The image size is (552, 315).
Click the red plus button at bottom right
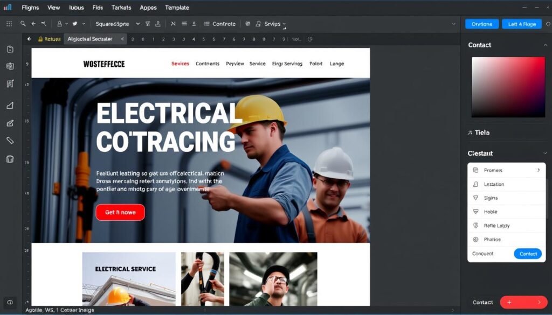pos(523,302)
